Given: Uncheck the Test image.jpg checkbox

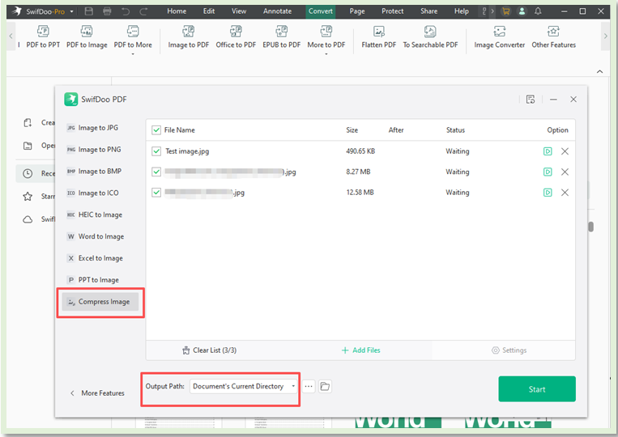Looking at the screenshot, I should point(156,151).
